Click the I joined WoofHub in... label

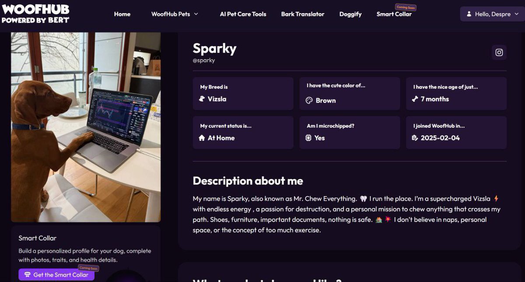[x=439, y=126]
